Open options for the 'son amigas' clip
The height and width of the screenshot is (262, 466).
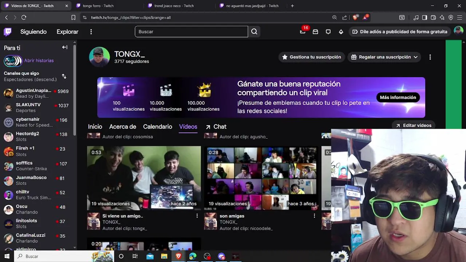coord(314,216)
